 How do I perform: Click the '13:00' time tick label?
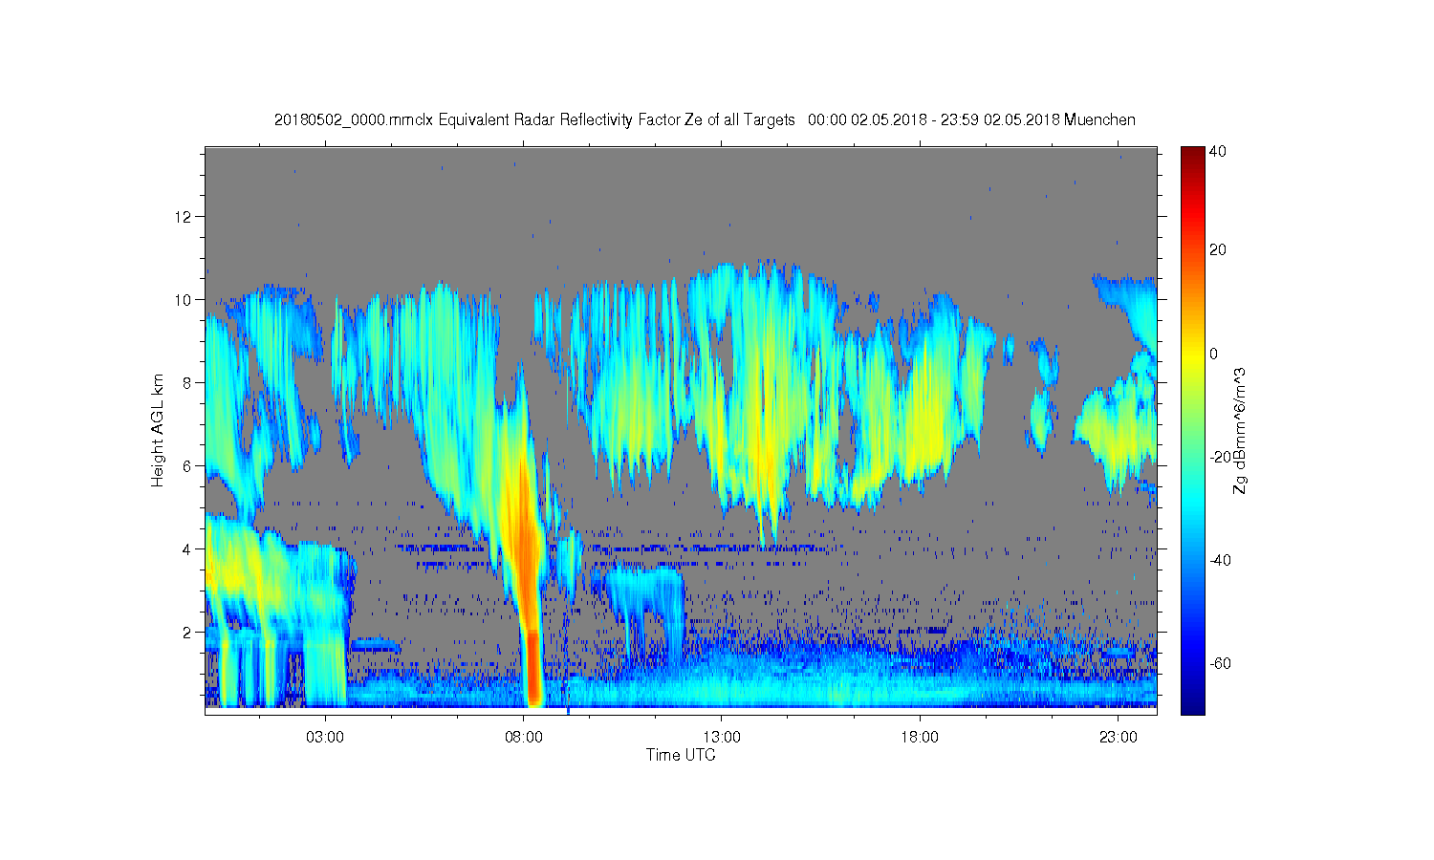[x=722, y=738]
